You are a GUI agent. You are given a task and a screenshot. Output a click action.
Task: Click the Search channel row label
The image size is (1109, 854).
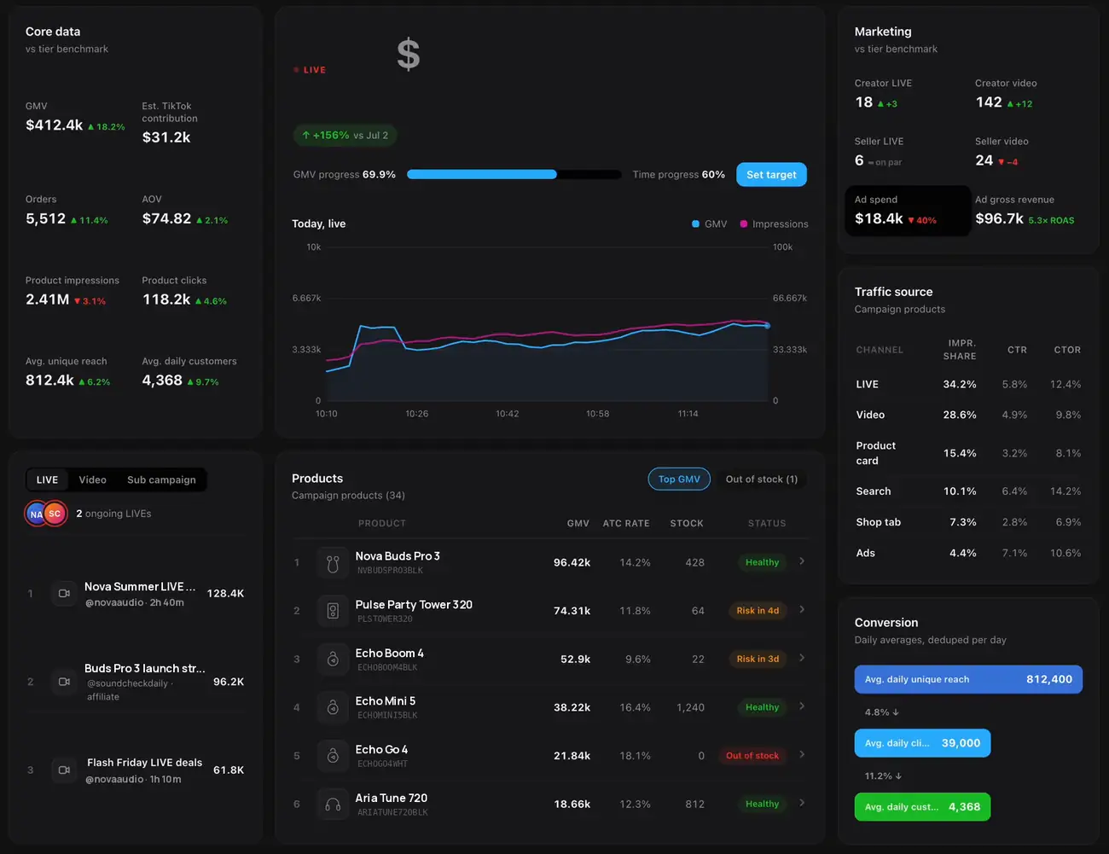coord(874,491)
